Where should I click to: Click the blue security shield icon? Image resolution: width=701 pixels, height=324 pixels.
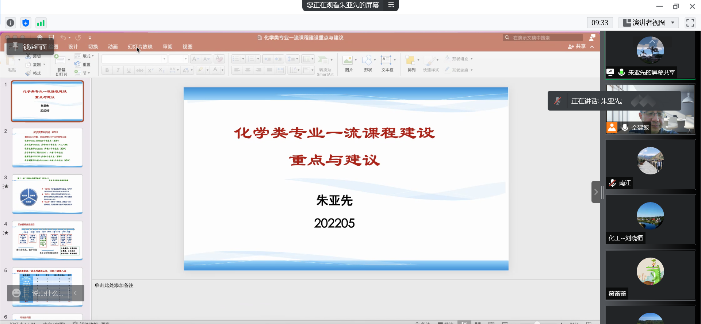pos(26,23)
